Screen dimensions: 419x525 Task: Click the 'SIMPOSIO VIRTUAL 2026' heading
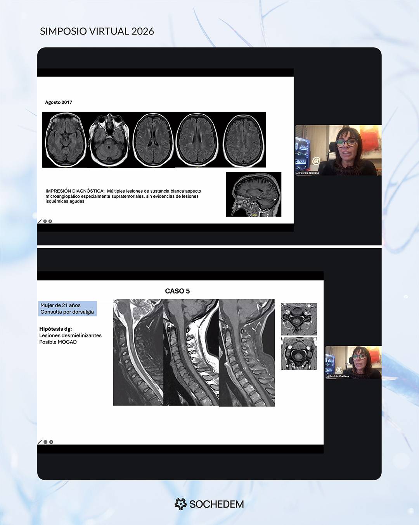pos(97,31)
